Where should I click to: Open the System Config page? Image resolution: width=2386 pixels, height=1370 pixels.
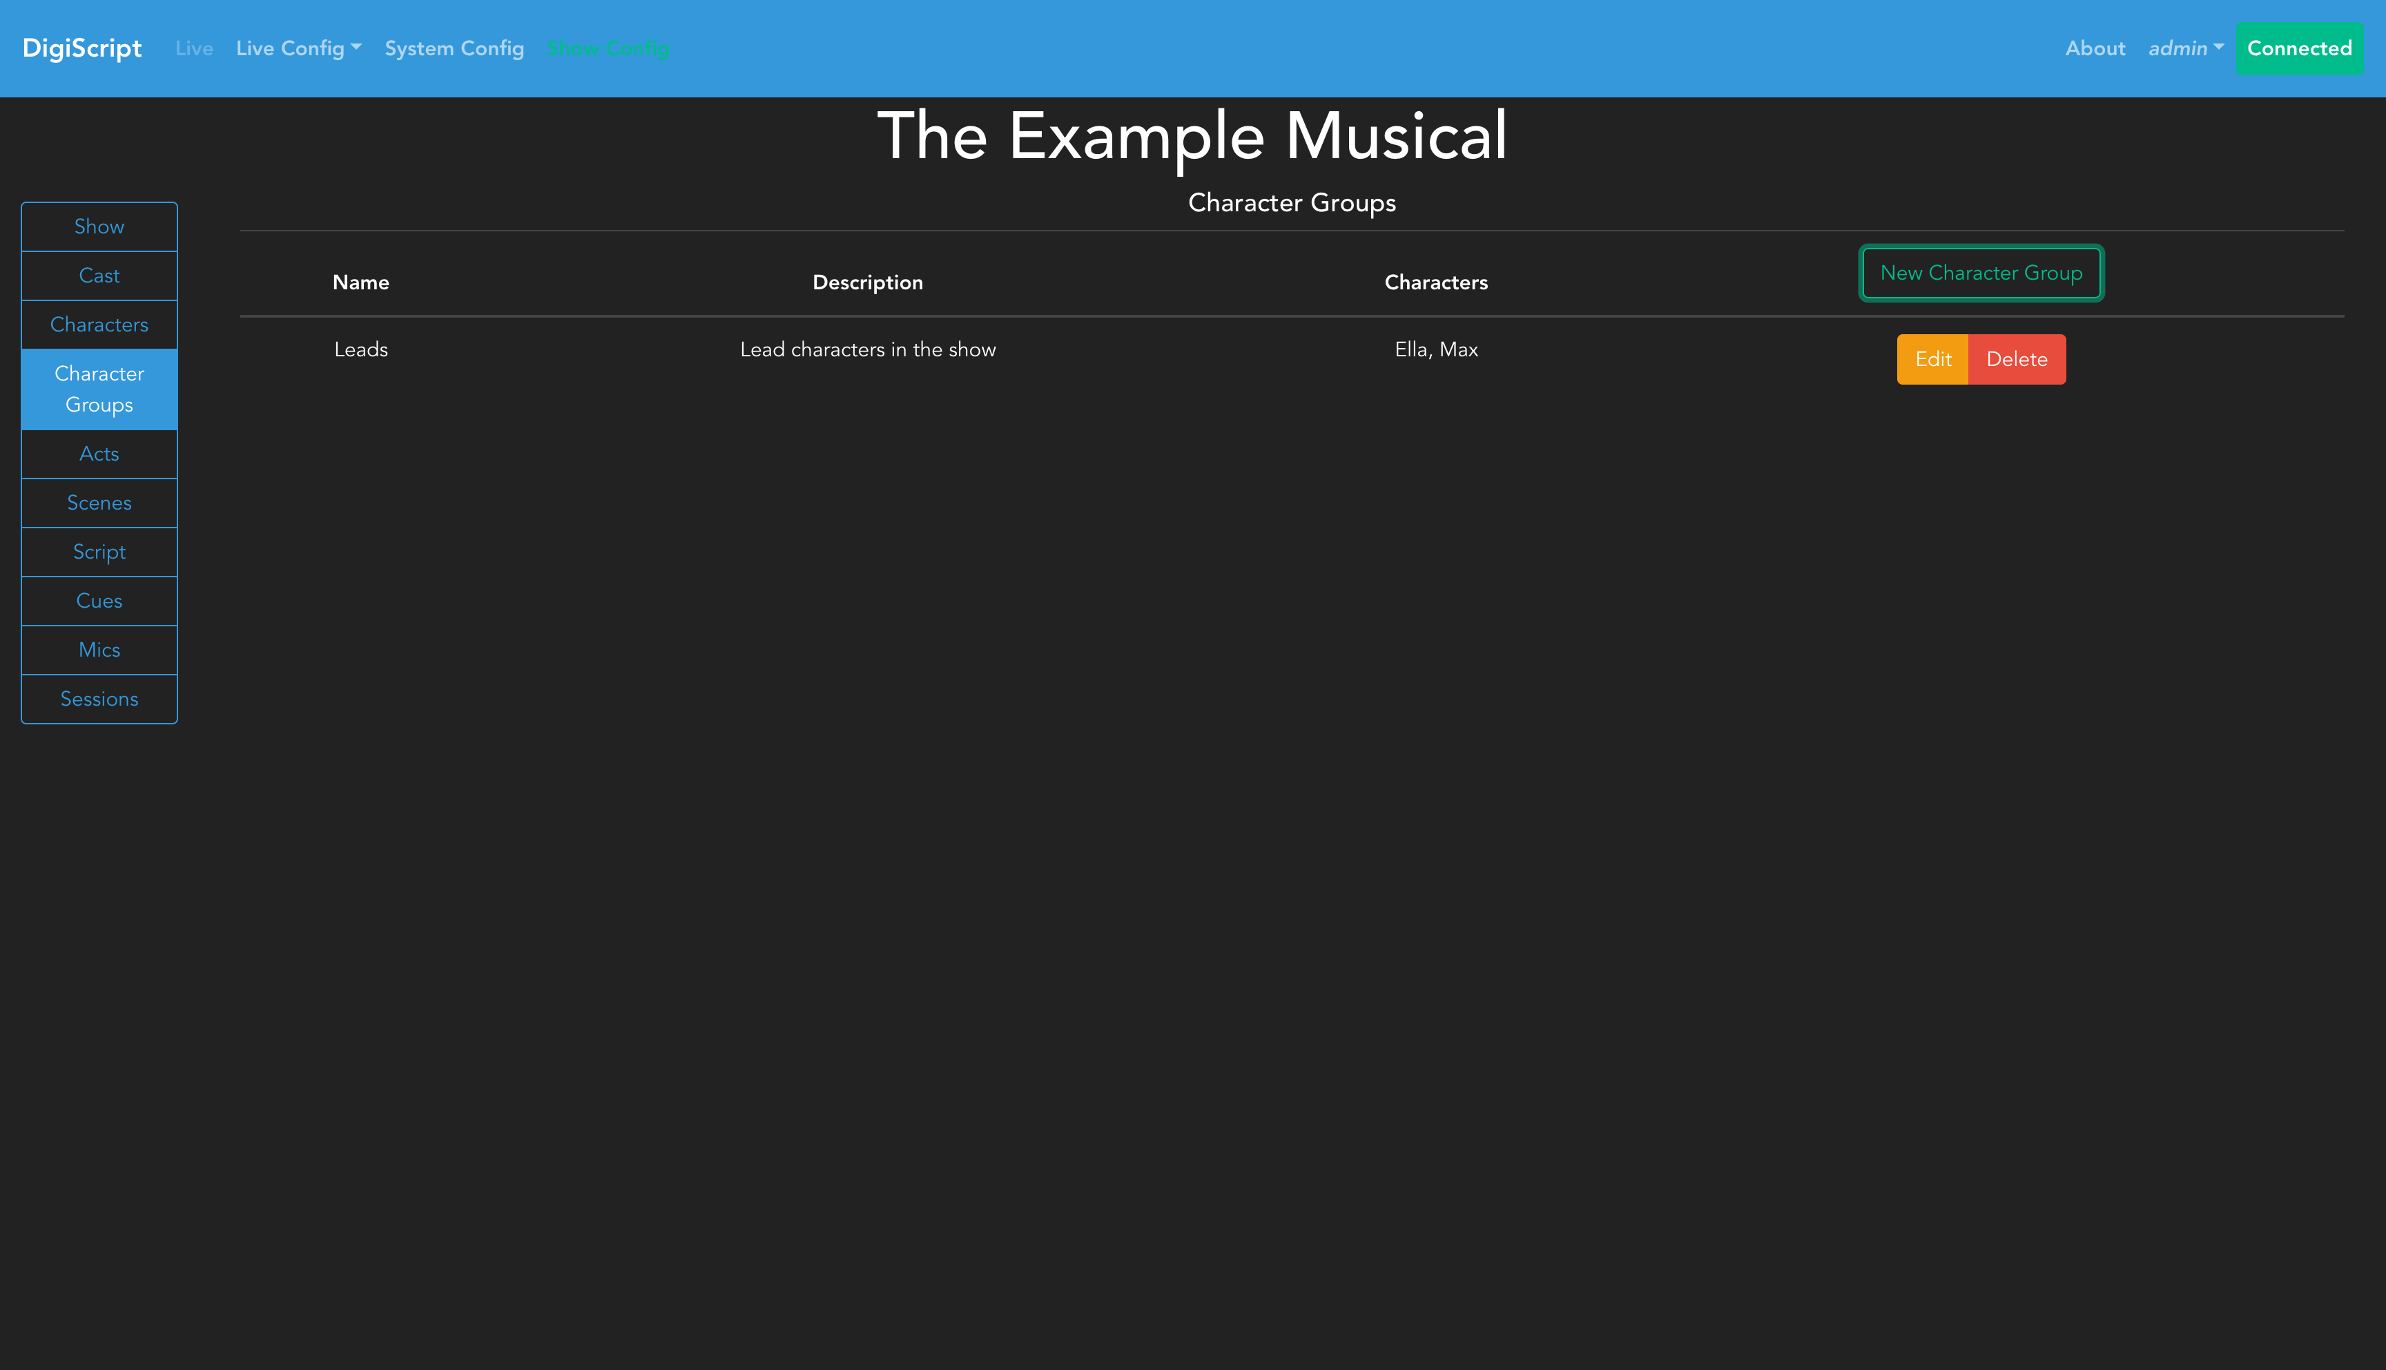[x=454, y=48]
